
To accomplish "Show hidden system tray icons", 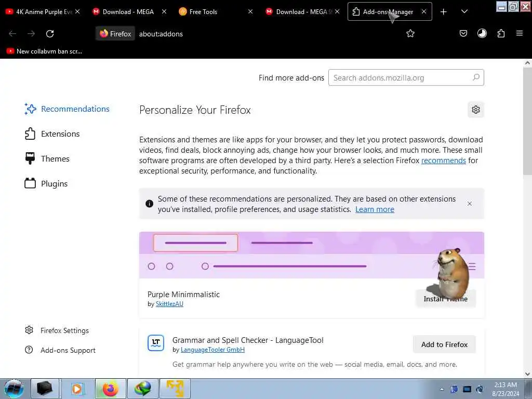I will pyautogui.click(x=442, y=390).
